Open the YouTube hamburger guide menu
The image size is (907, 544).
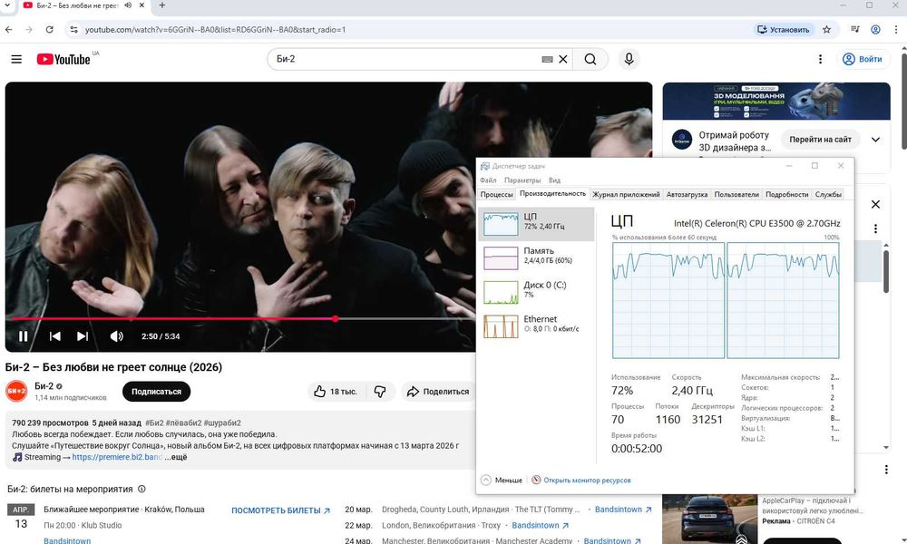[x=16, y=59]
